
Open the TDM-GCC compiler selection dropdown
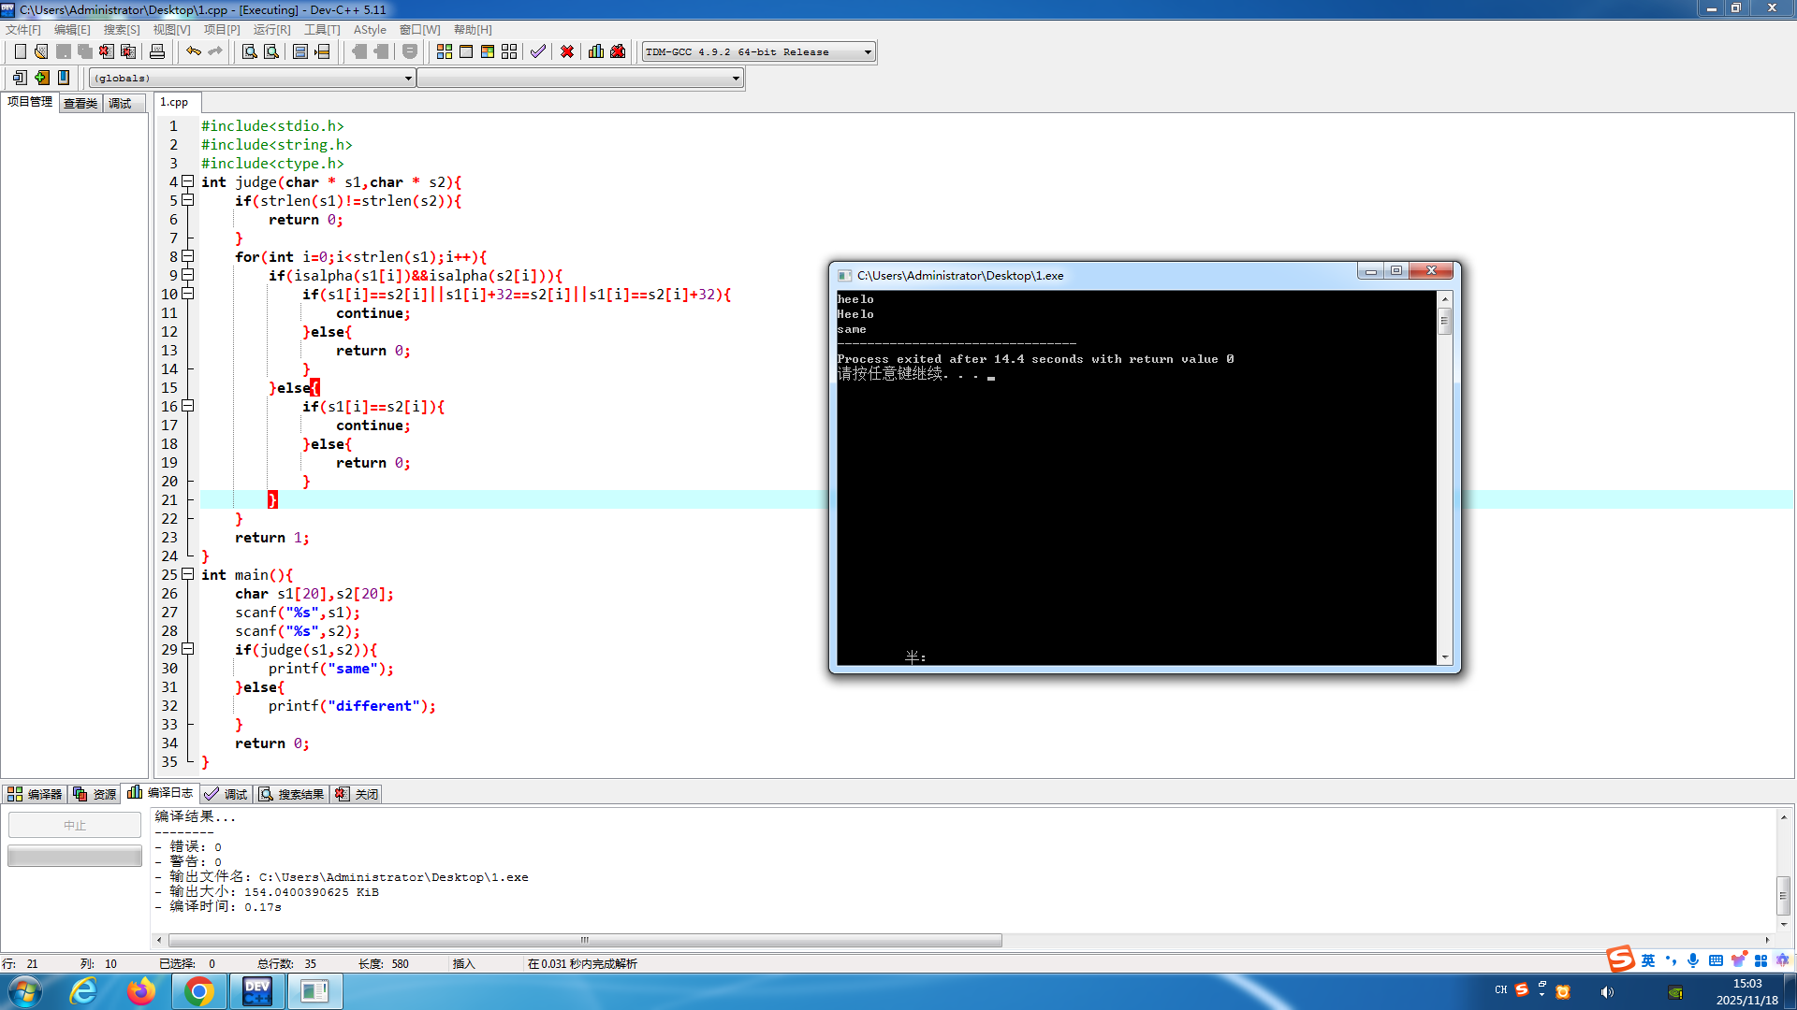868,52
